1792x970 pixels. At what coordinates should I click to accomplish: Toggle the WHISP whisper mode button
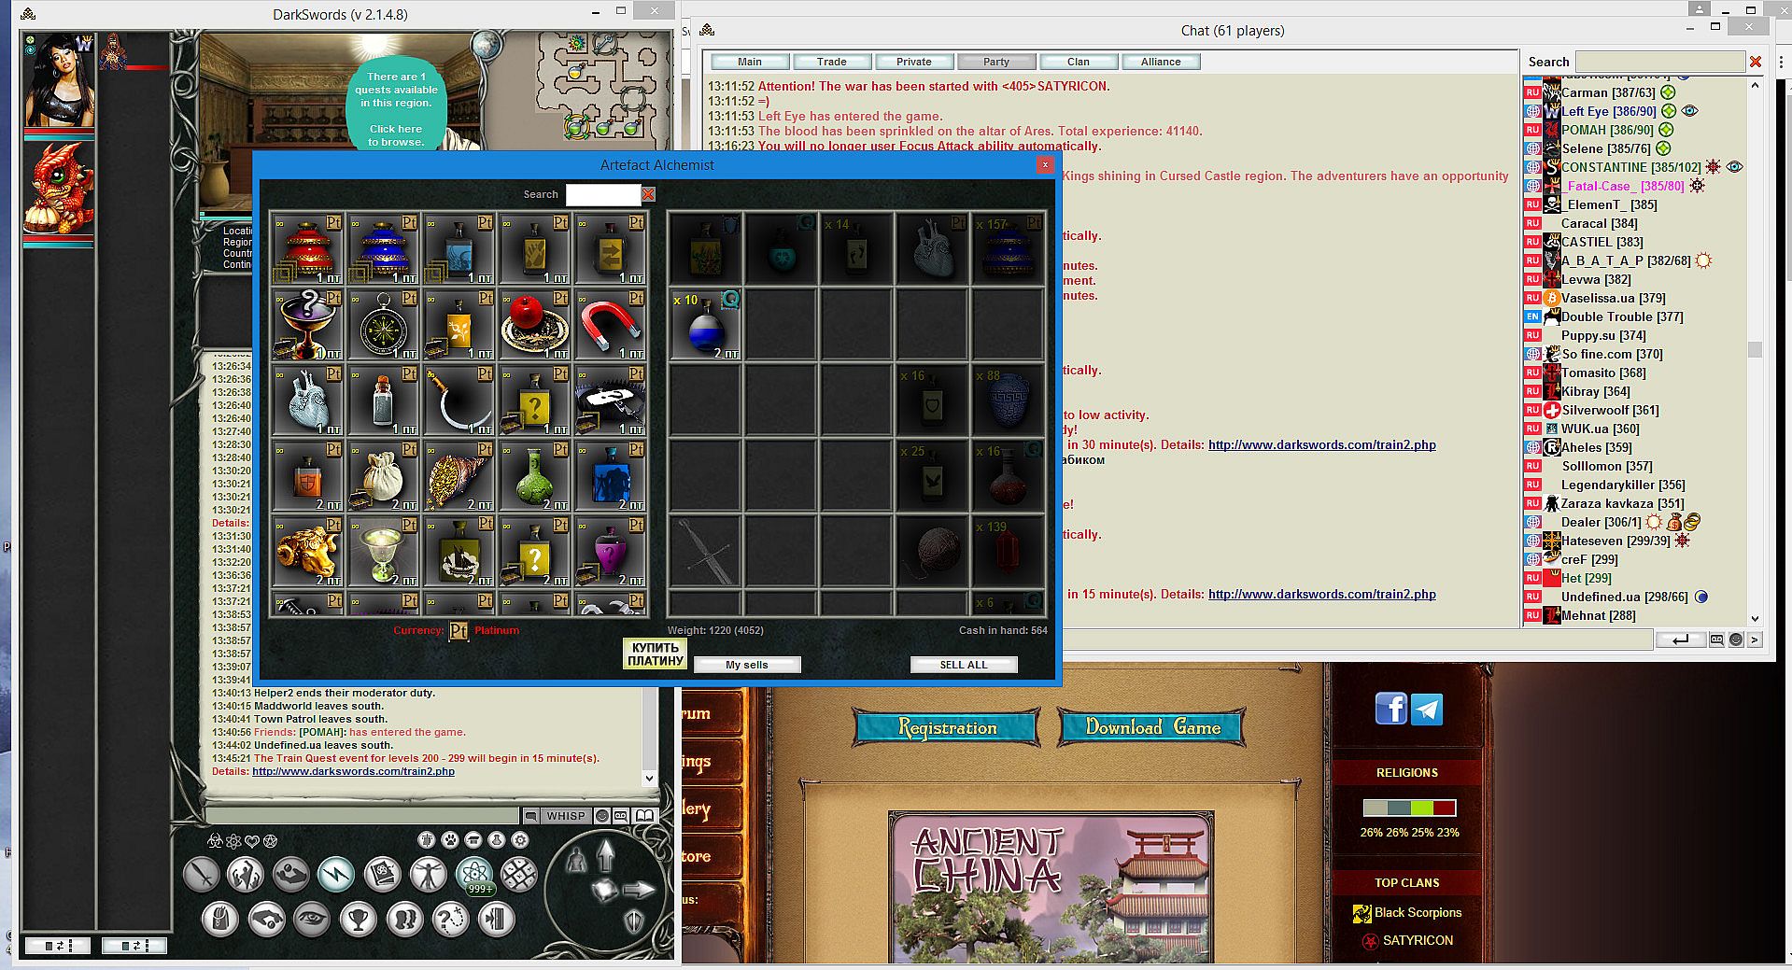566,815
